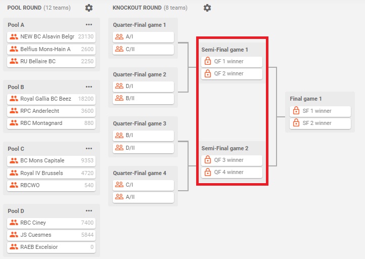Click lock icon beside QF 4 winner
The image size is (365, 259).
pyautogui.click(x=208, y=172)
